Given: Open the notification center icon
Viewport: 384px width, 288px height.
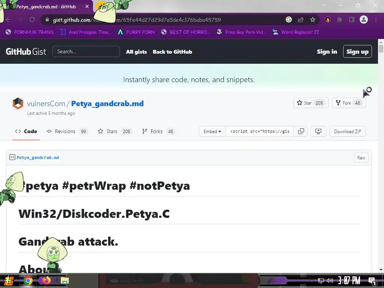Looking at the screenshot, I should [x=372, y=281].
